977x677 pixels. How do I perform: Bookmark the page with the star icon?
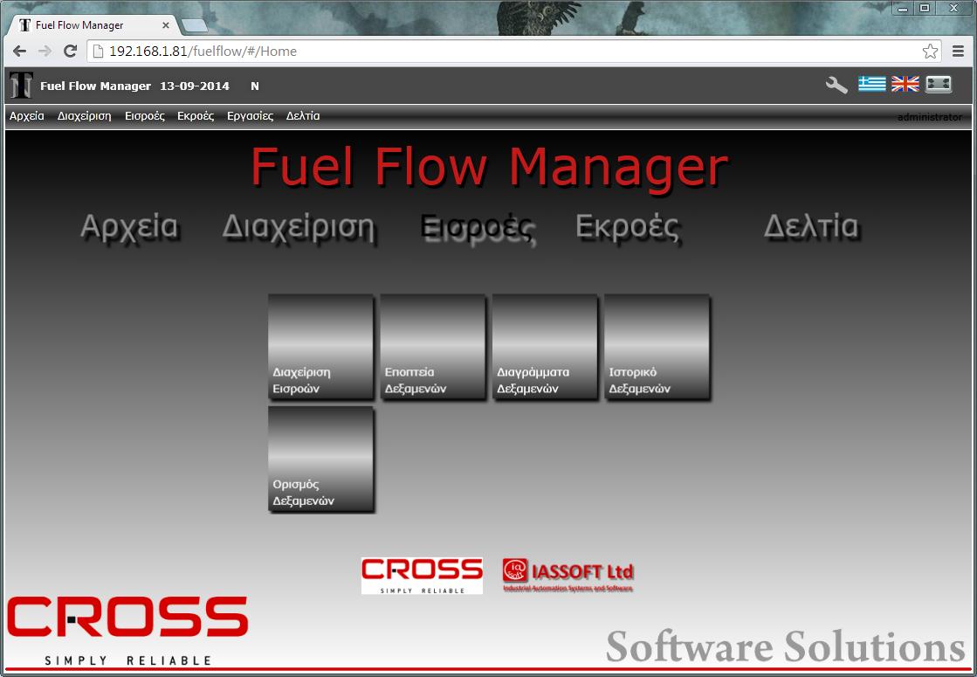(930, 52)
